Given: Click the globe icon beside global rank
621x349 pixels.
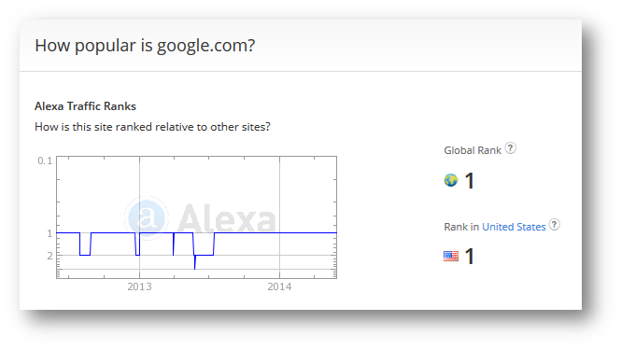Looking at the screenshot, I should click(451, 180).
